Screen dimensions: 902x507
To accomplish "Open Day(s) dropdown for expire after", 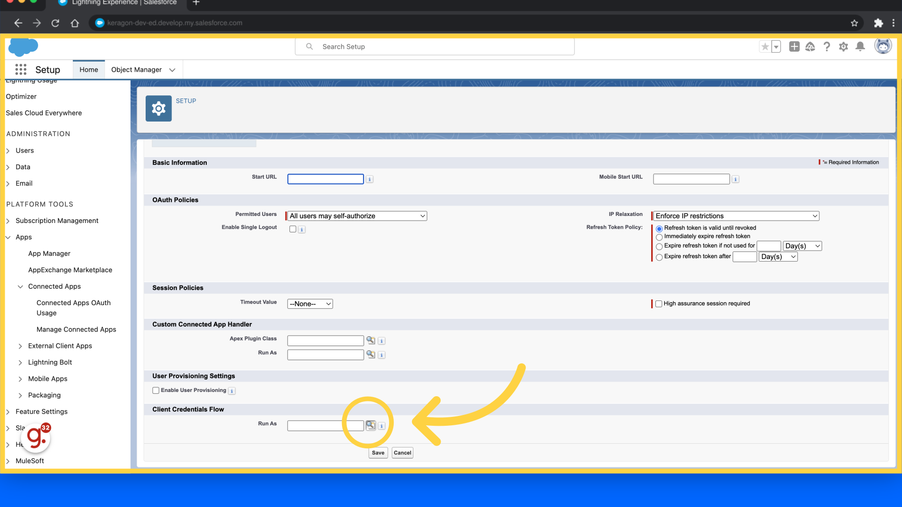I will 778,257.
